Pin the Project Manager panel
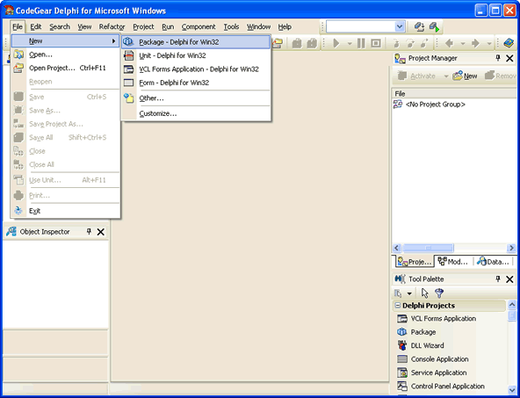This screenshot has height=398, width=520. [x=498, y=58]
